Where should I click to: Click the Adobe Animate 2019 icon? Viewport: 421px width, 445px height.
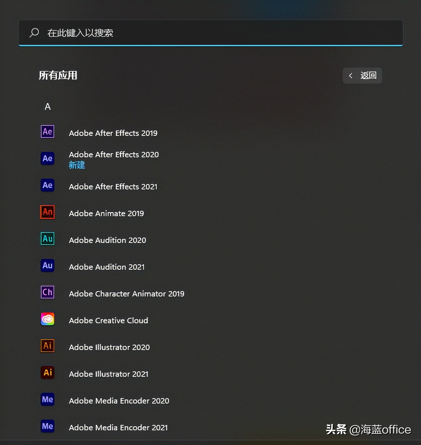48,212
